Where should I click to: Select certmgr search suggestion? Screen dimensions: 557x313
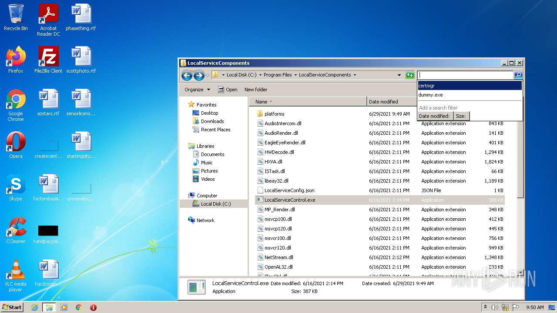coord(470,86)
